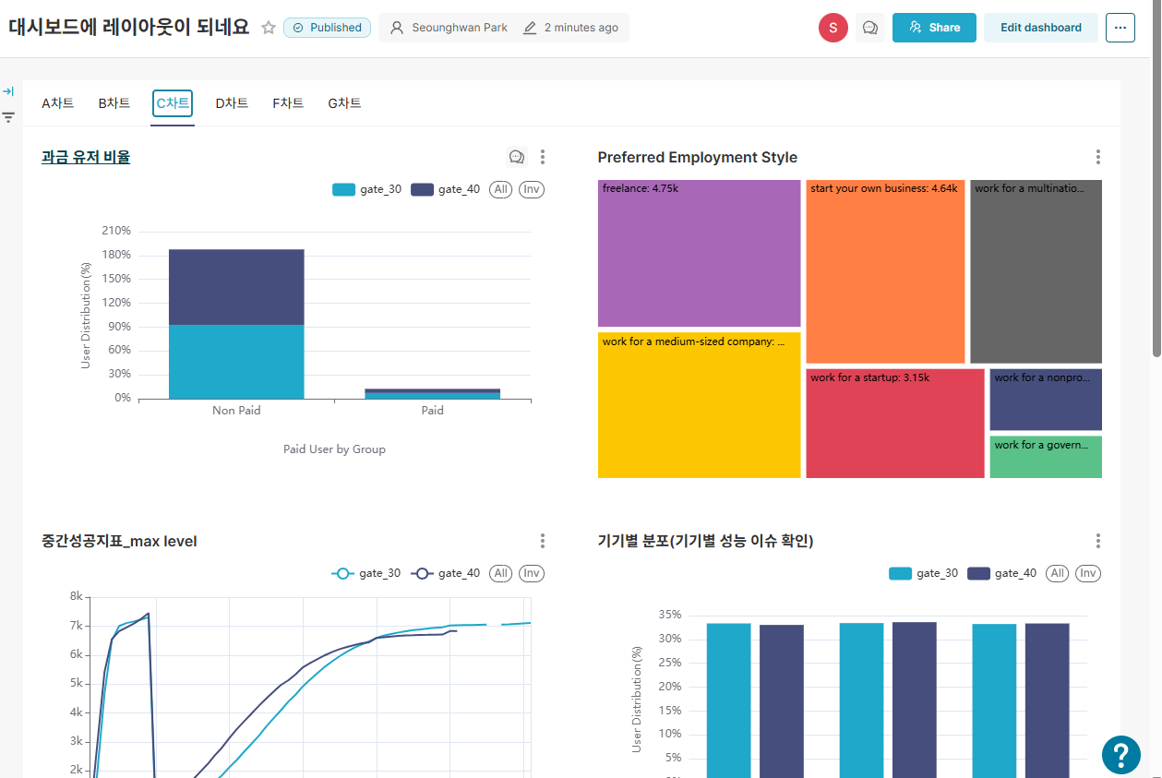Open kebab menu of 중간성공지표_max level chart
Screen dimensions: 1162x778
tap(543, 541)
